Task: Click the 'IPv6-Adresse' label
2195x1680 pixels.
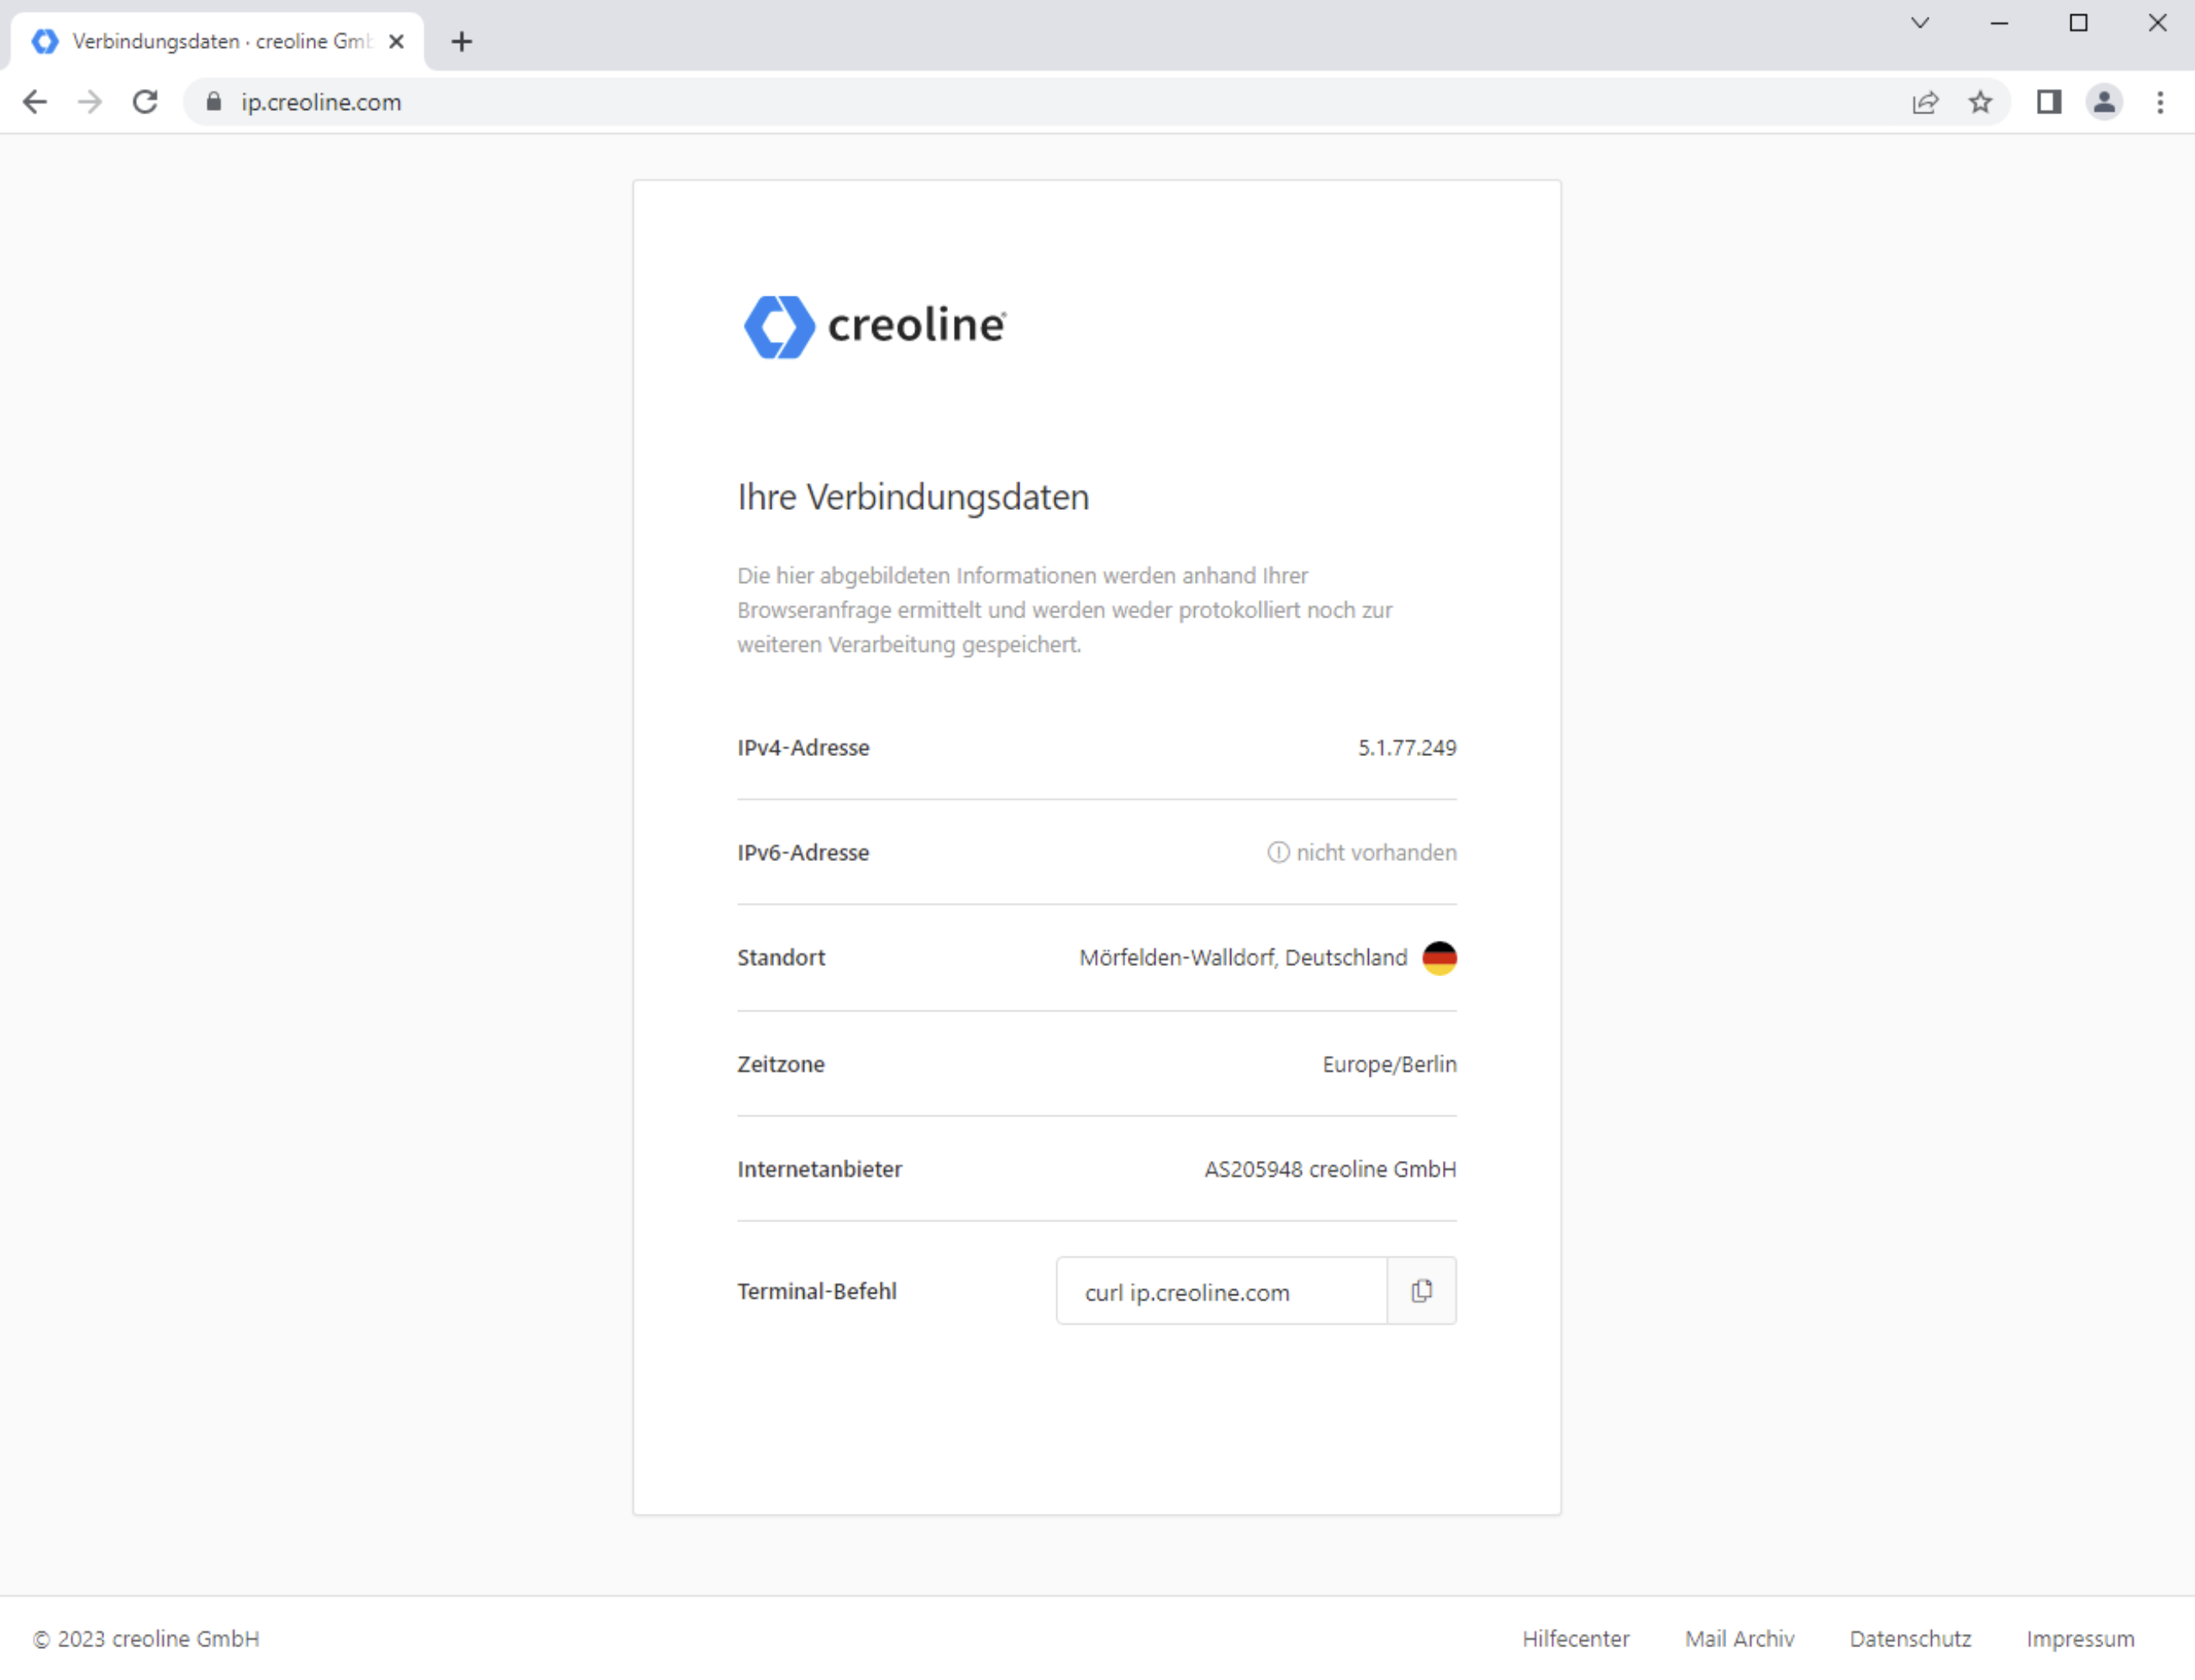Action: pos(803,853)
